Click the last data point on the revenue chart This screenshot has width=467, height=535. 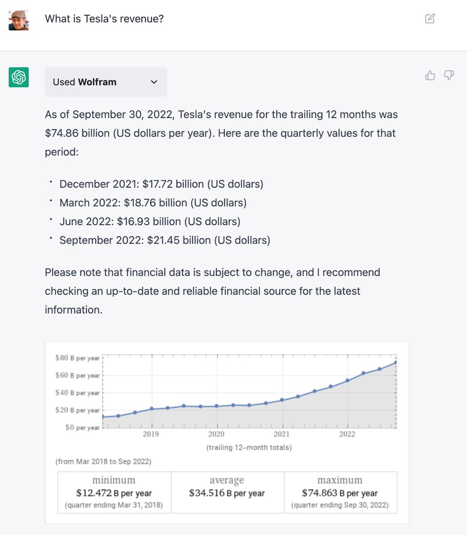tap(395, 362)
